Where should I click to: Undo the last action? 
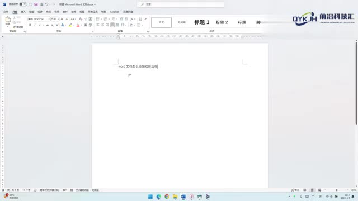[46, 4]
